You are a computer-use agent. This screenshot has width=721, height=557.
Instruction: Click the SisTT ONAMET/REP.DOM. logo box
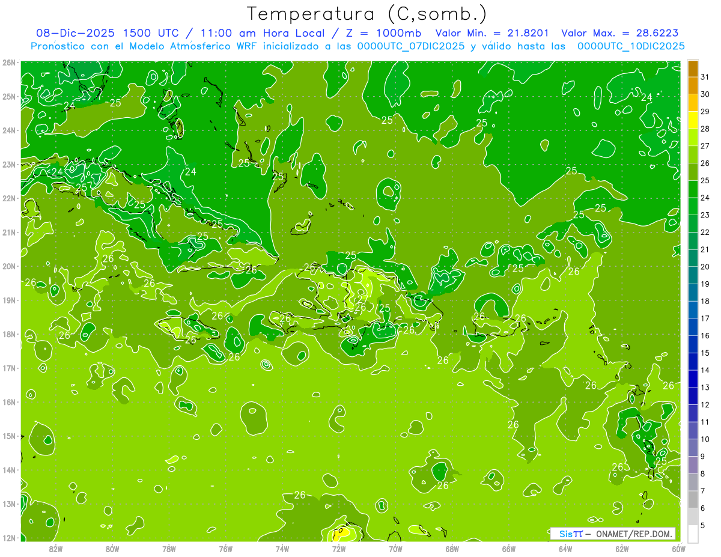click(613, 534)
